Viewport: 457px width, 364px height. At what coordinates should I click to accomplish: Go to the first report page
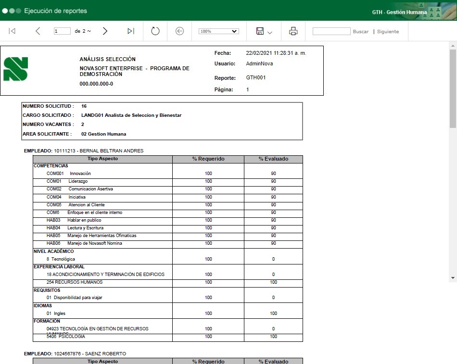click(12, 31)
